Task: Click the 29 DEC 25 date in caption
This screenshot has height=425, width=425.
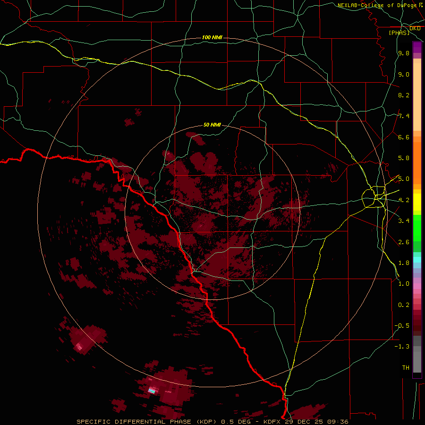Action: tap(304, 422)
